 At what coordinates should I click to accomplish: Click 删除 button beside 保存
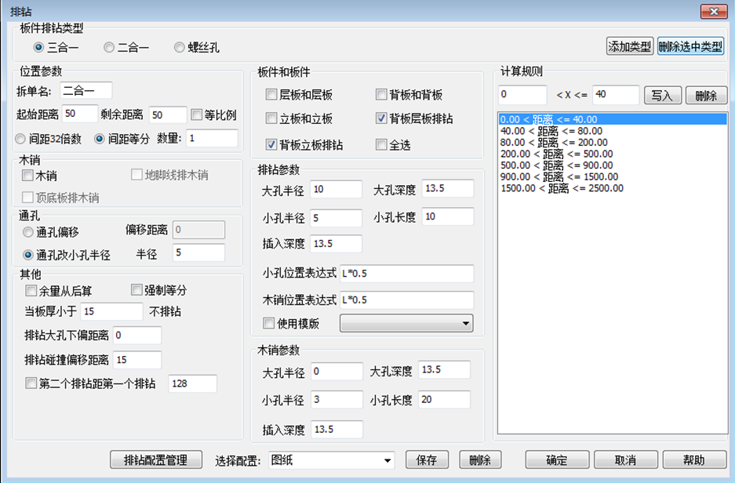pos(481,460)
